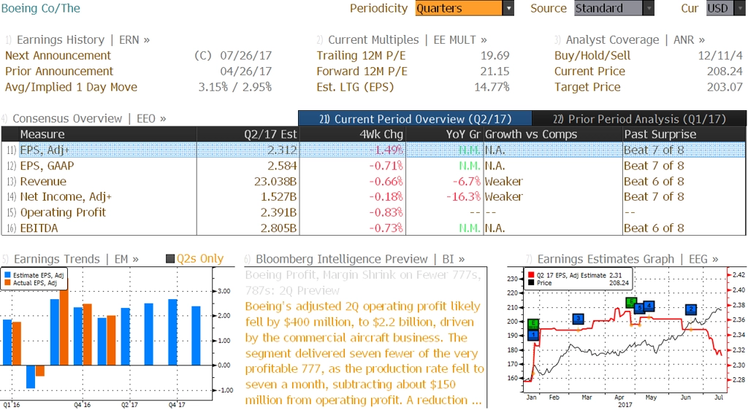
Task: Click the green E earnings marker near January
Action: [x=533, y=325]
